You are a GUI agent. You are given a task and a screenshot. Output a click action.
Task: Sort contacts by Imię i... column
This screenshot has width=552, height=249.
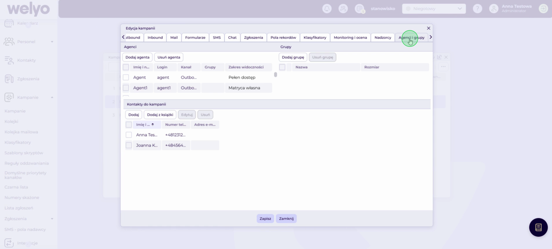tap(147, 125)
